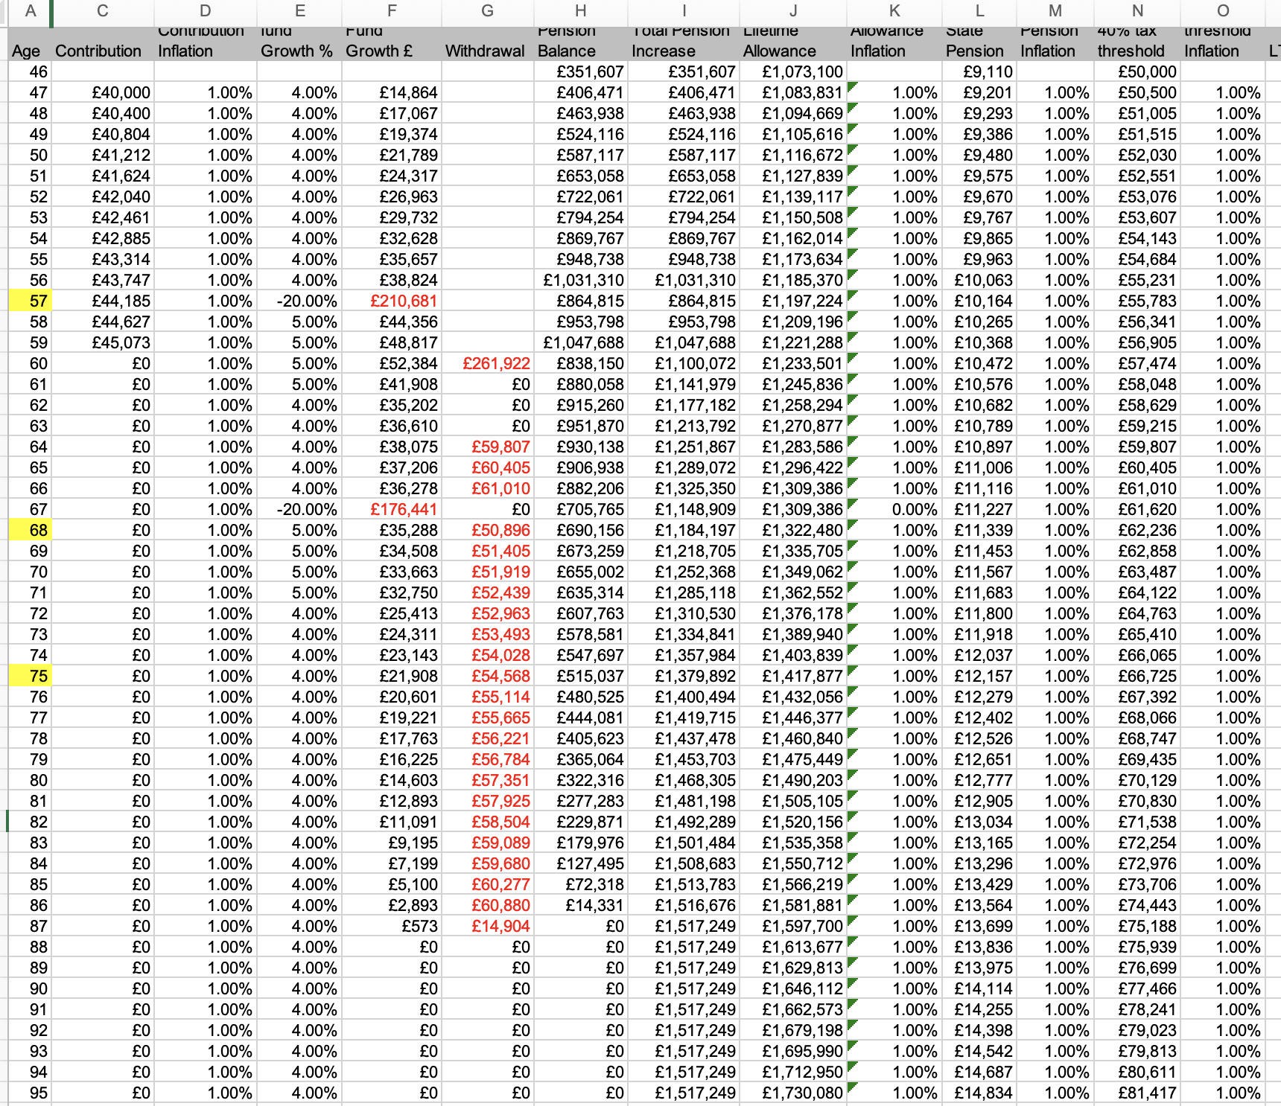Viewport: 1281px width, 1106px height.
Task: Click the State Pension title cell
Action: pyautogui.click(x=979, y=43)
